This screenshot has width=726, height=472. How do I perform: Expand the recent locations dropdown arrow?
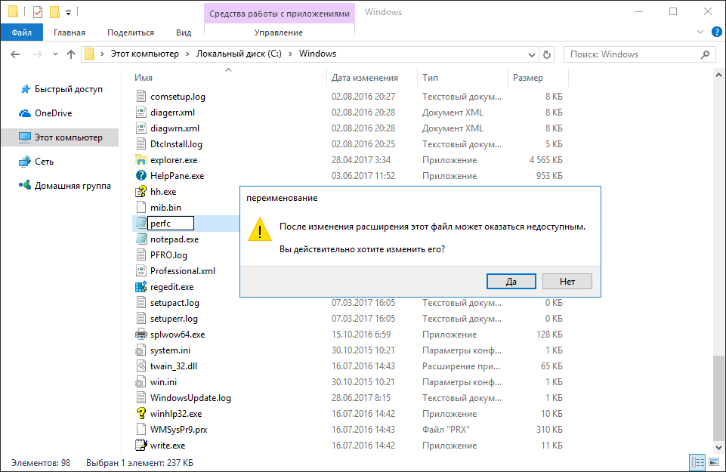[x=55, y=54]
